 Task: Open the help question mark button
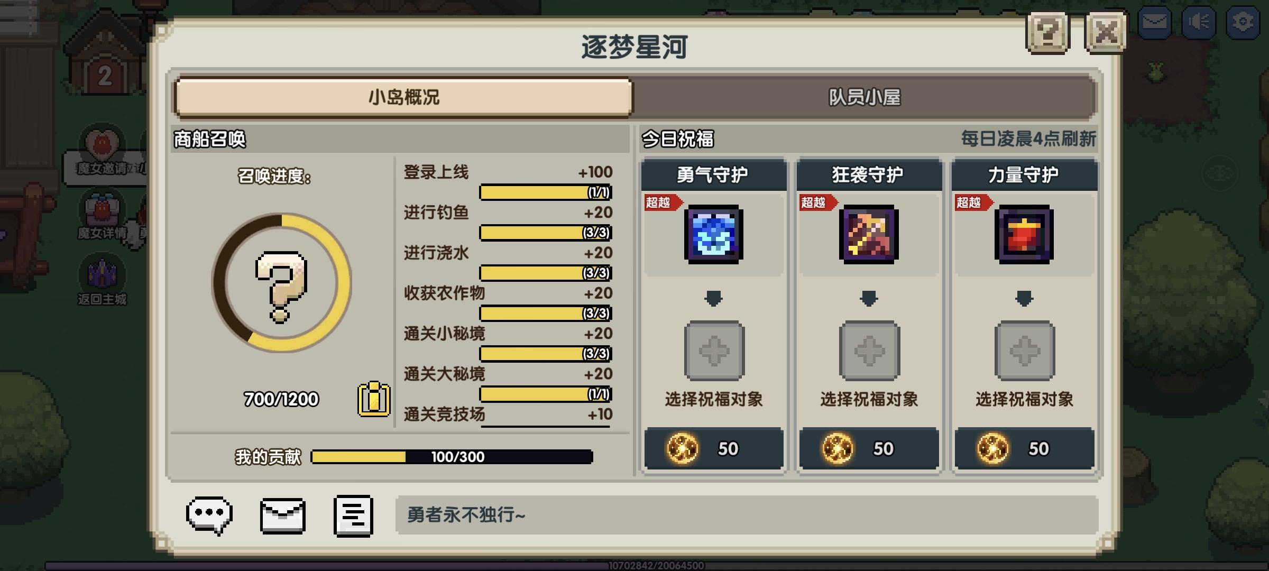1047,33
